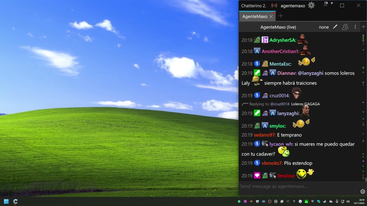Open the chat mode 'none' selector
Screen dimensions: 367x206
[x=324, y=27]
